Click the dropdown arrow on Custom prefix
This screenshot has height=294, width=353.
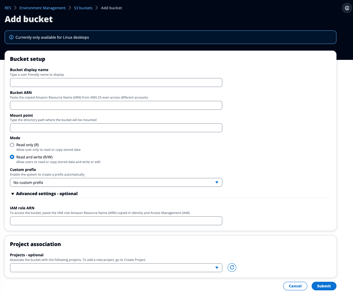(217, 182)
